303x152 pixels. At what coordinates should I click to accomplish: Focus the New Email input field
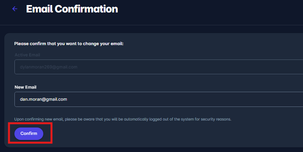pos(159,99)
